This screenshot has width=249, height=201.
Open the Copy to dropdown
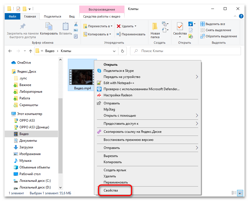tap(97, 34)
